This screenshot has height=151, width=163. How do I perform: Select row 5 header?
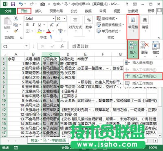click(x=4, y=77)
